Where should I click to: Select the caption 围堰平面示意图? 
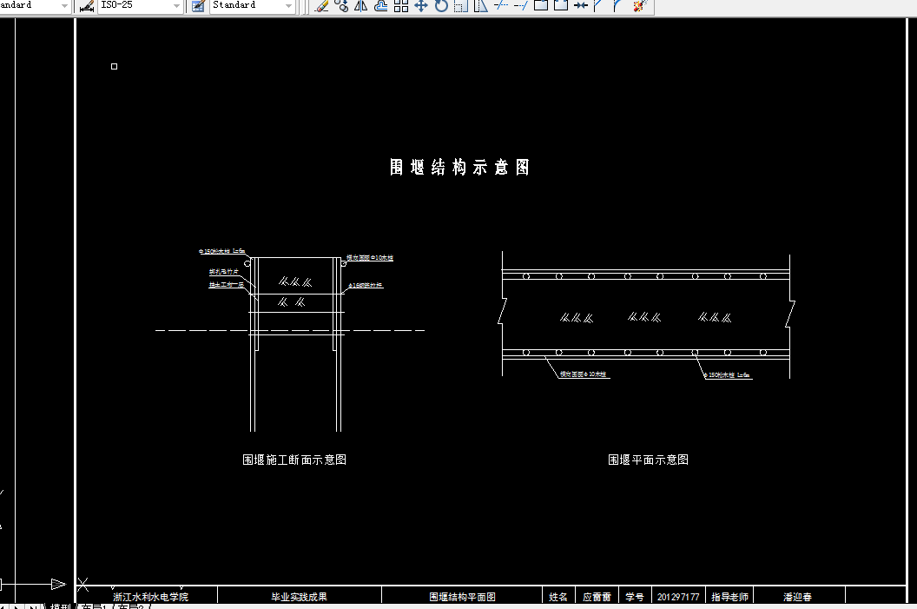(x=648, y=460)
